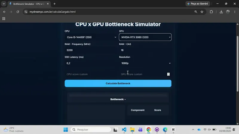Click the muted volume tray icon
This screenshot has width=239, height=134.
pos(209,130)
